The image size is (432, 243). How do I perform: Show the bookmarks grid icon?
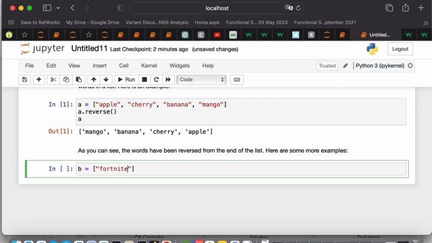pos(11,22)
